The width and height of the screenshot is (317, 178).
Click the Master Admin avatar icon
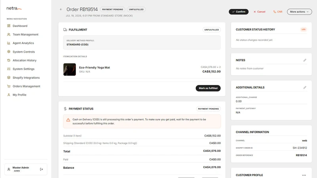point(9,169)
